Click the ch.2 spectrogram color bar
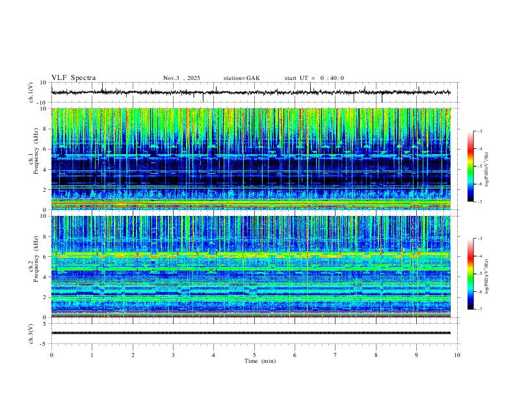The image size is (515, 398). point(470,274)
